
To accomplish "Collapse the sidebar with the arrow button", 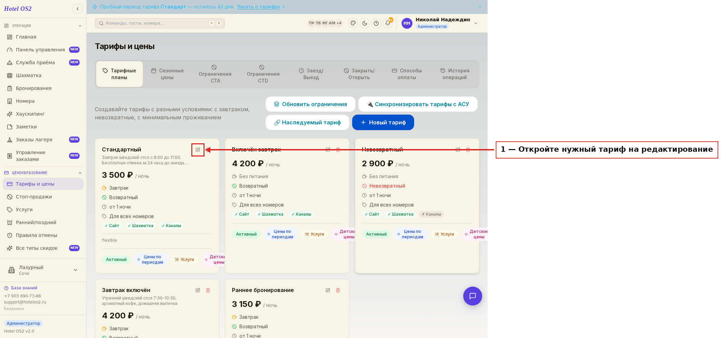I will click(x=78, y=9).
